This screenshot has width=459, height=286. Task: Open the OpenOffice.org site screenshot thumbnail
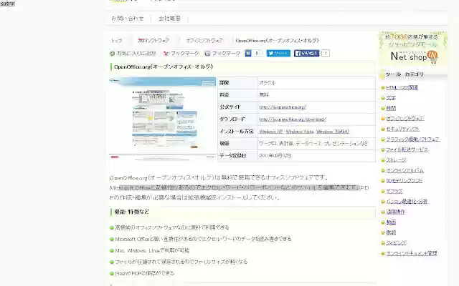click(x=163, y=119)
